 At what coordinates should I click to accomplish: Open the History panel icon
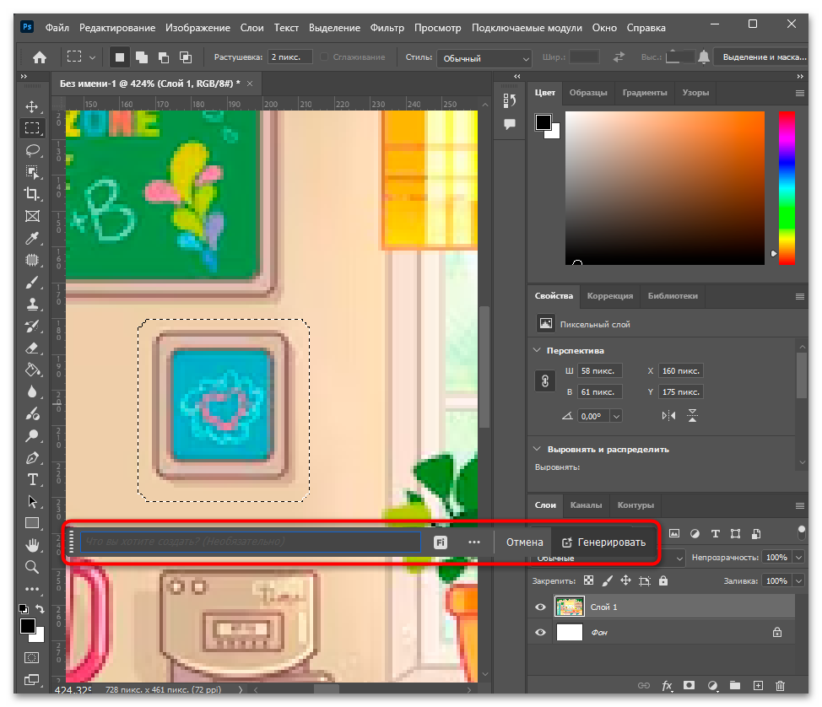pyautogui.click(x=510, y=100)
